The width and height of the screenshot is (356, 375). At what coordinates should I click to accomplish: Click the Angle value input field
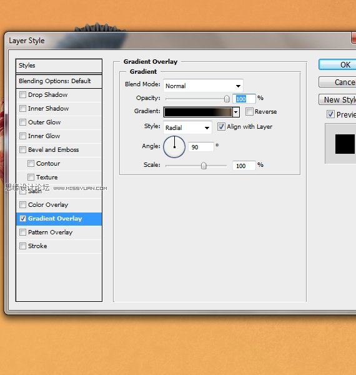click(201, 147)
